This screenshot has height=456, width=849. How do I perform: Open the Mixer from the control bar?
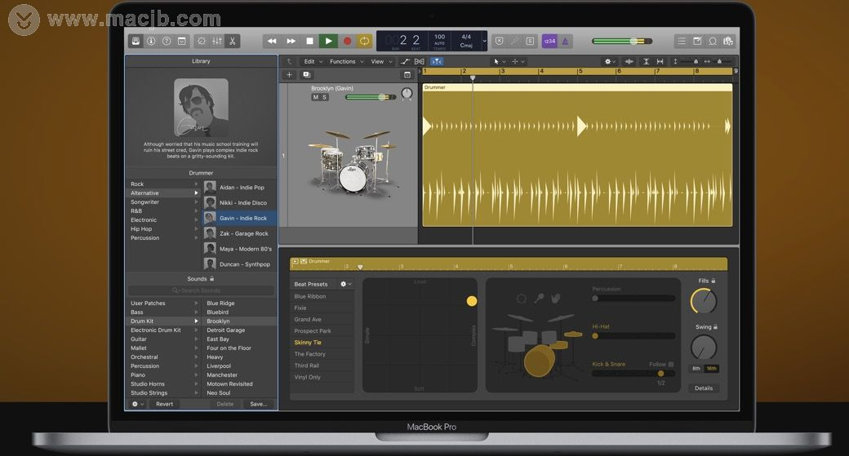point(217,41)
